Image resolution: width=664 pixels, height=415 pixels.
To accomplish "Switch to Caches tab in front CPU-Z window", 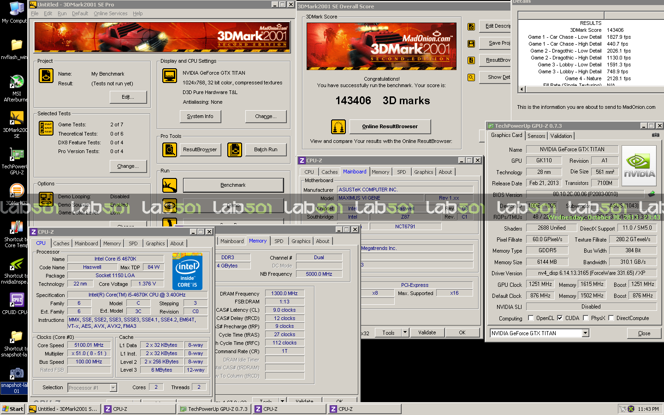I will point(61,243).
